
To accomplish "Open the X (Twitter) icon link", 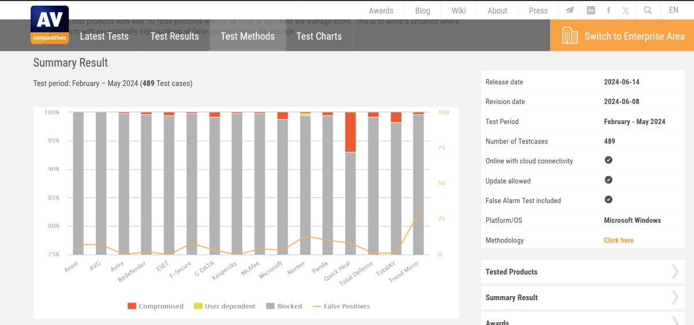I will point(626,10).
